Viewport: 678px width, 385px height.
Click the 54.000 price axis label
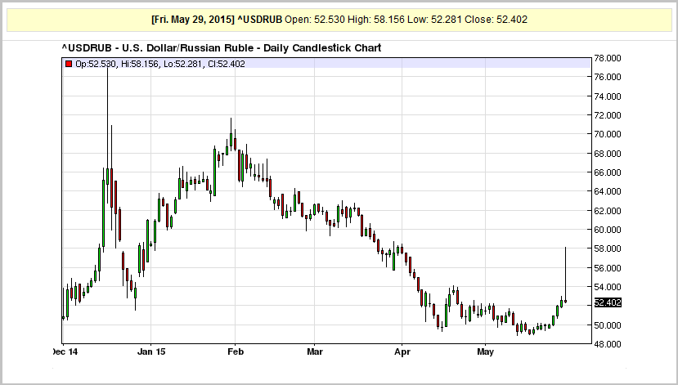(x=608, y=287)
